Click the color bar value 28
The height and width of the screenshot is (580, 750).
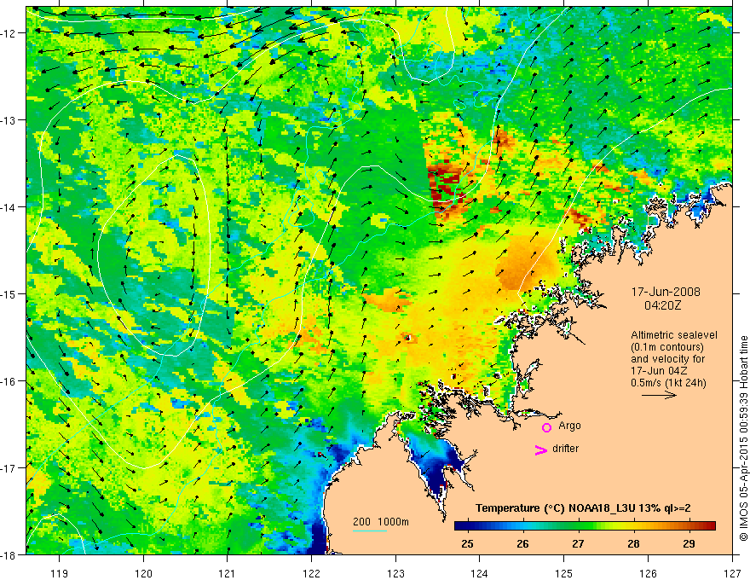(x=634, y=543)
